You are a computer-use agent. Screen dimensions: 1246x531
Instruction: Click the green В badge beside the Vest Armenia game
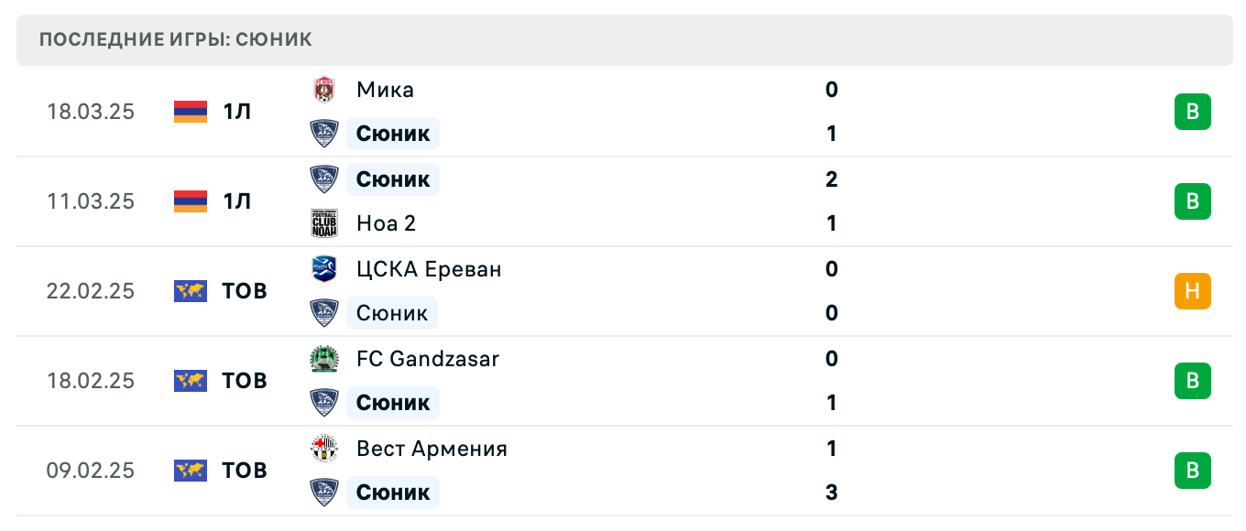pos(1192,471)
